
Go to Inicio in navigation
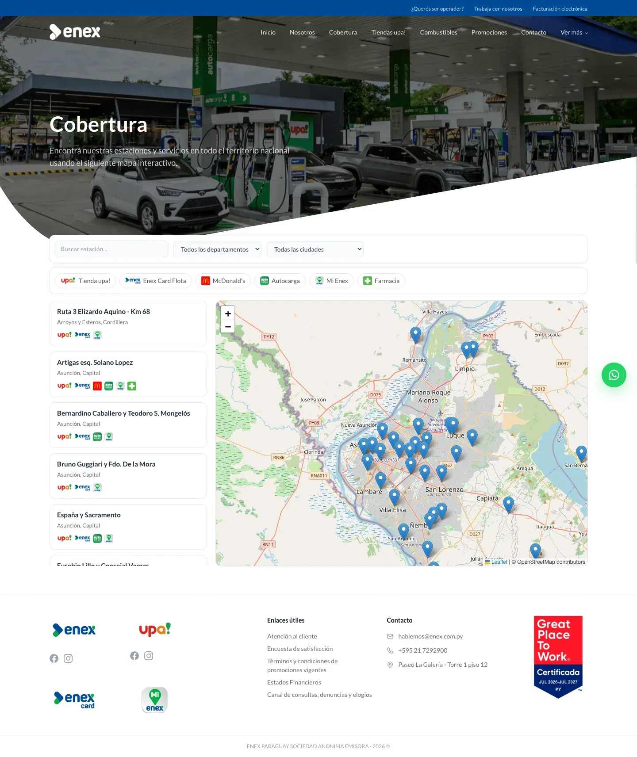pyautogui.click(x=268, y=32)
